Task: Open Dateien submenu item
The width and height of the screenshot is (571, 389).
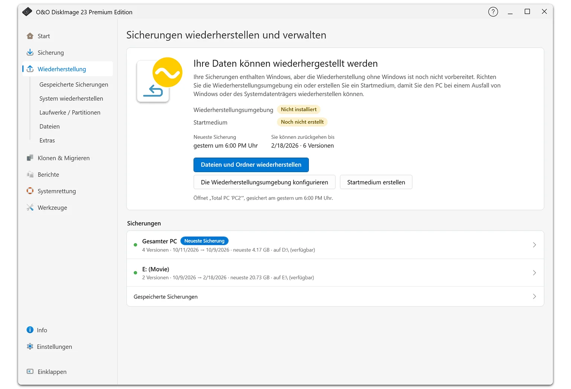Action: click(x=50, y=127)
